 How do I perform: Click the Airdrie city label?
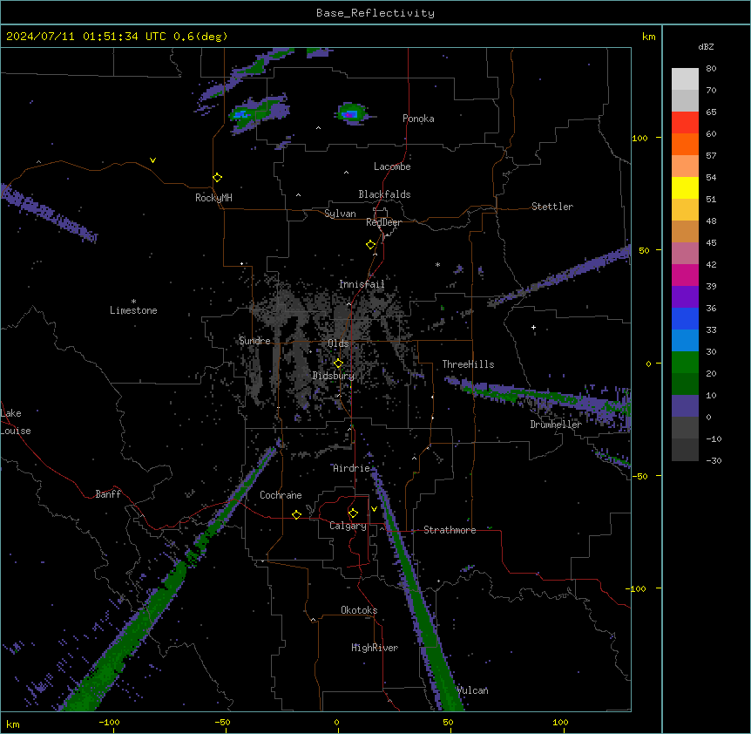pos(352,468)
